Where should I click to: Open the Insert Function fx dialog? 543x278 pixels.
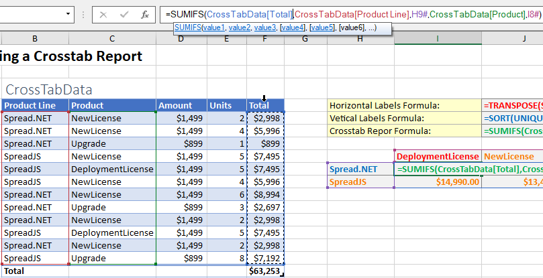[x=145, y=15]
